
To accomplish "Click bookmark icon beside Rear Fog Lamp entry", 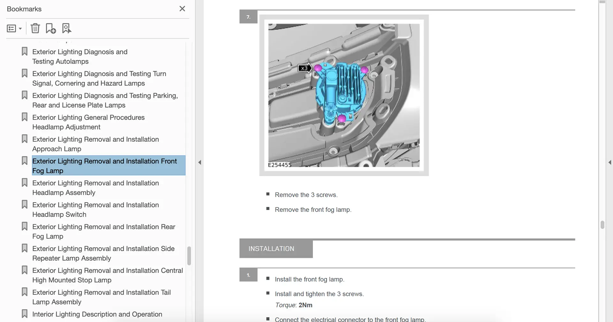I will 25,226.
